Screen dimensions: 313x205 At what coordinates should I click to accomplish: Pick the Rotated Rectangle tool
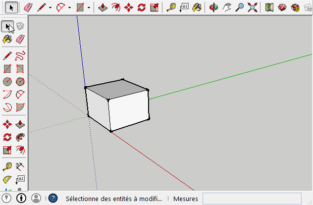(x=20, y=69)
